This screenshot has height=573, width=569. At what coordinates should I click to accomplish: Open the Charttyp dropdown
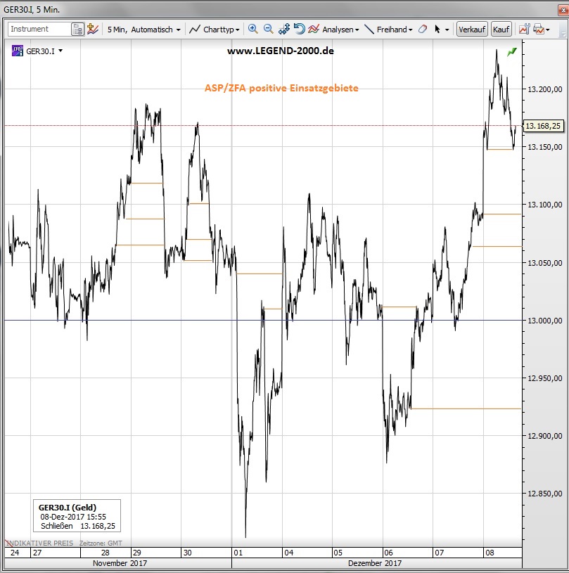[216, 30]
